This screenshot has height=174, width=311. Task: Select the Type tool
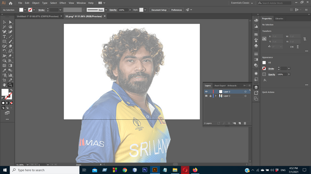tap(4, 37)
